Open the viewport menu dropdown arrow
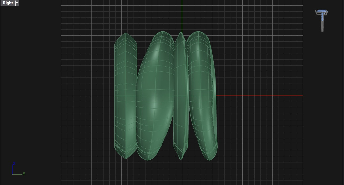The image size is (344, 185). [17, 3]
